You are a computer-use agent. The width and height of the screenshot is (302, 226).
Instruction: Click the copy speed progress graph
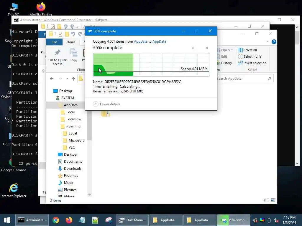pyautogui.click(x=151, y=65)
